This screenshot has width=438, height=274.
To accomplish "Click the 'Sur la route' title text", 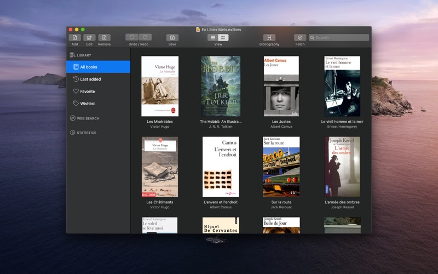I will click(x=281, y=202).
